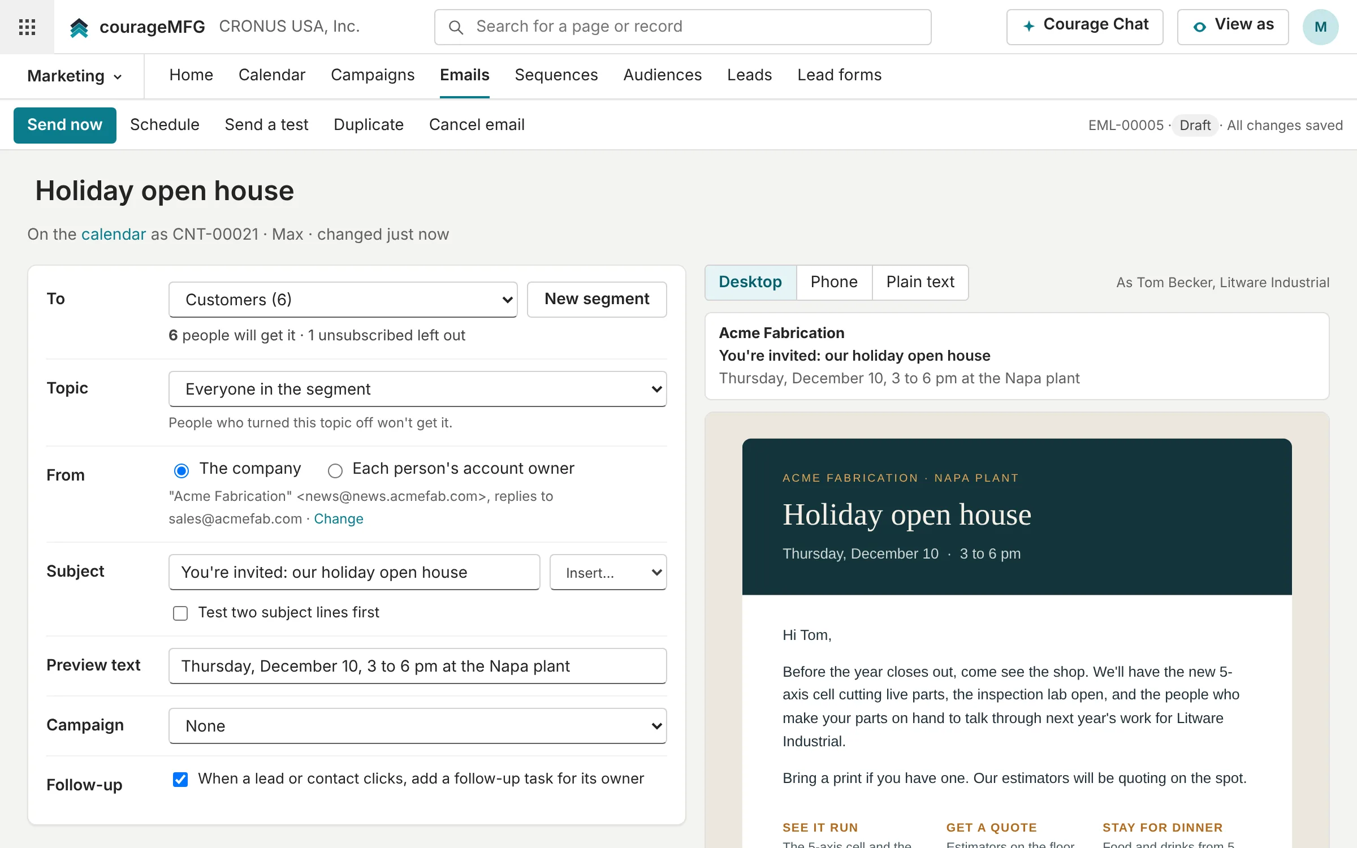
Task: Open the M user avatar
Action: pos(1320,27)
